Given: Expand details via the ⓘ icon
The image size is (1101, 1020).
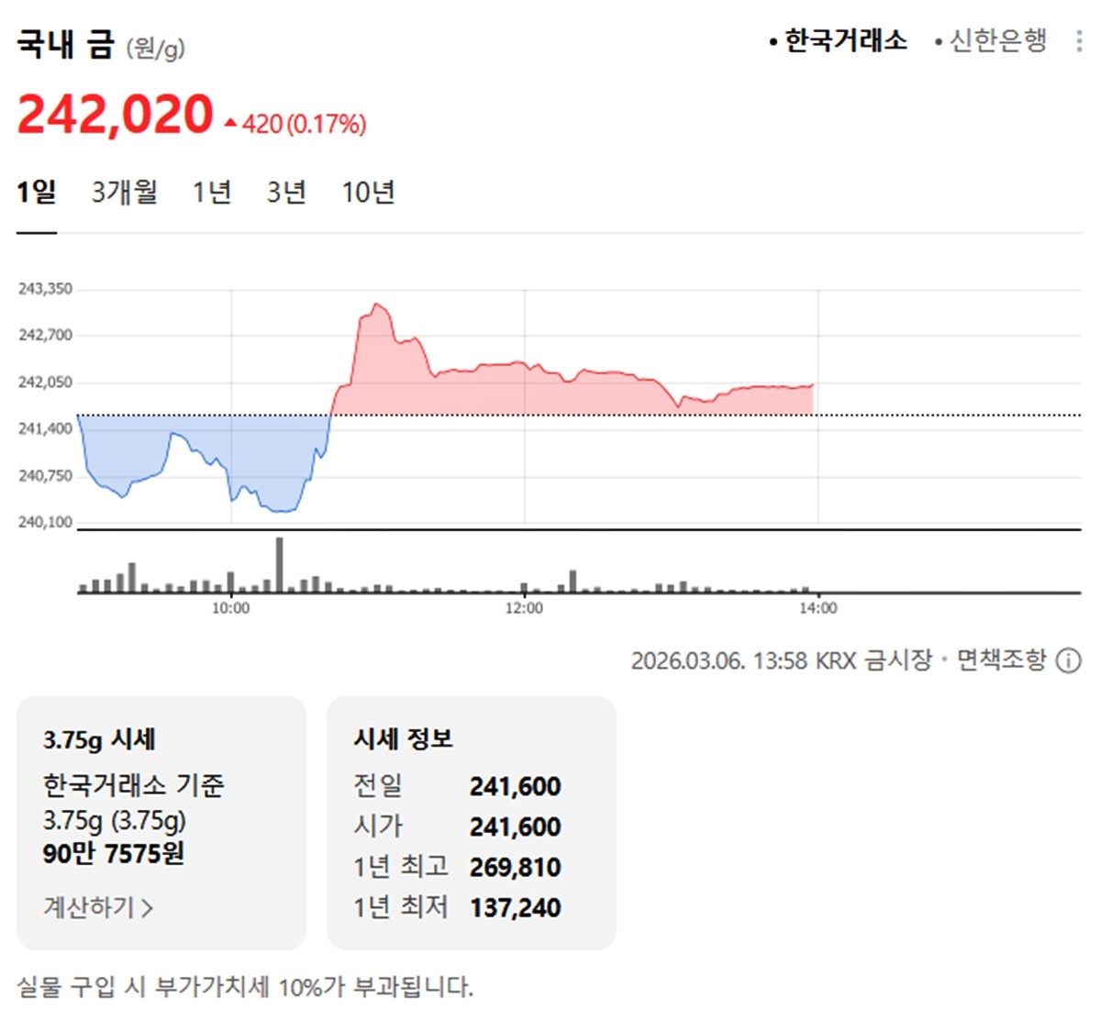Looking at the screenshot, I should 1067,660.
